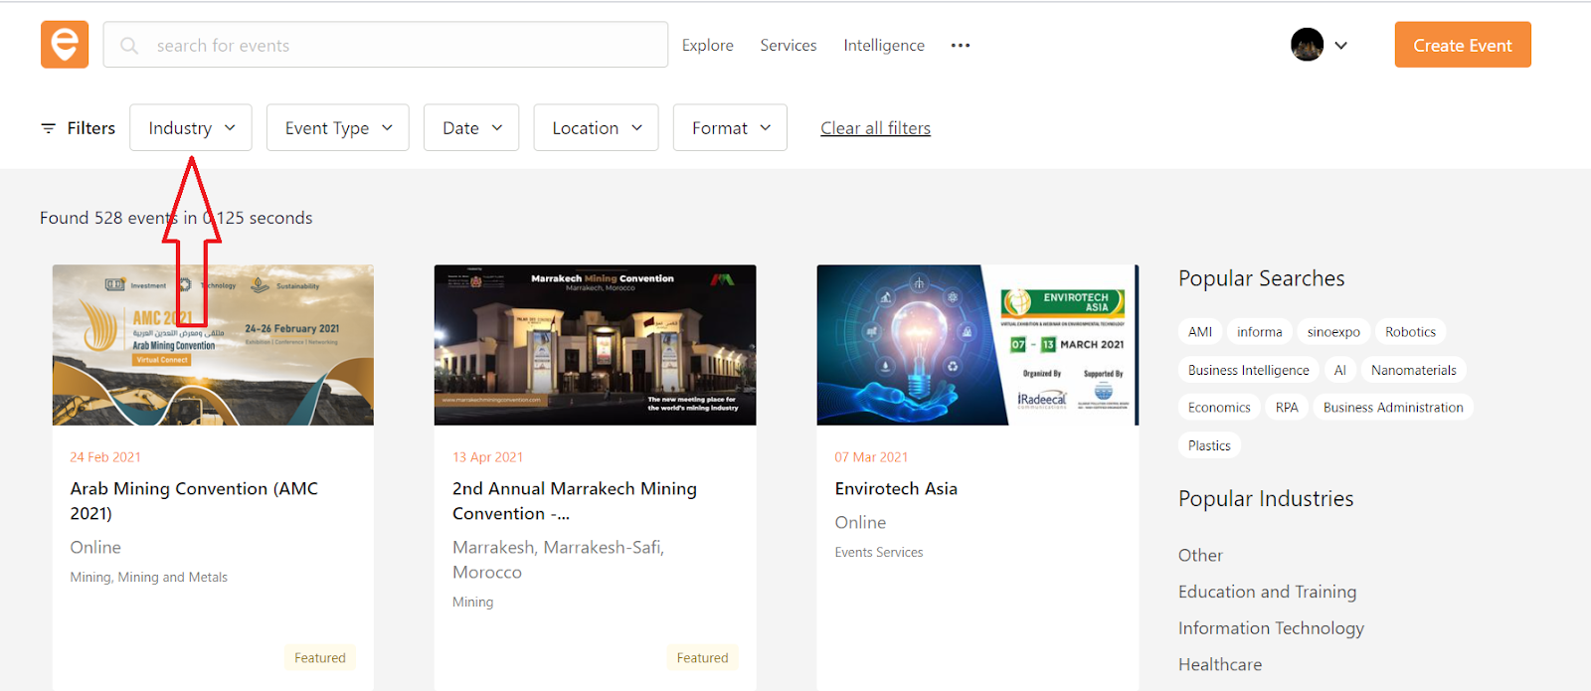Select the AMI popular search tag
This screenshot has height=691, width=1591.
1200,332
